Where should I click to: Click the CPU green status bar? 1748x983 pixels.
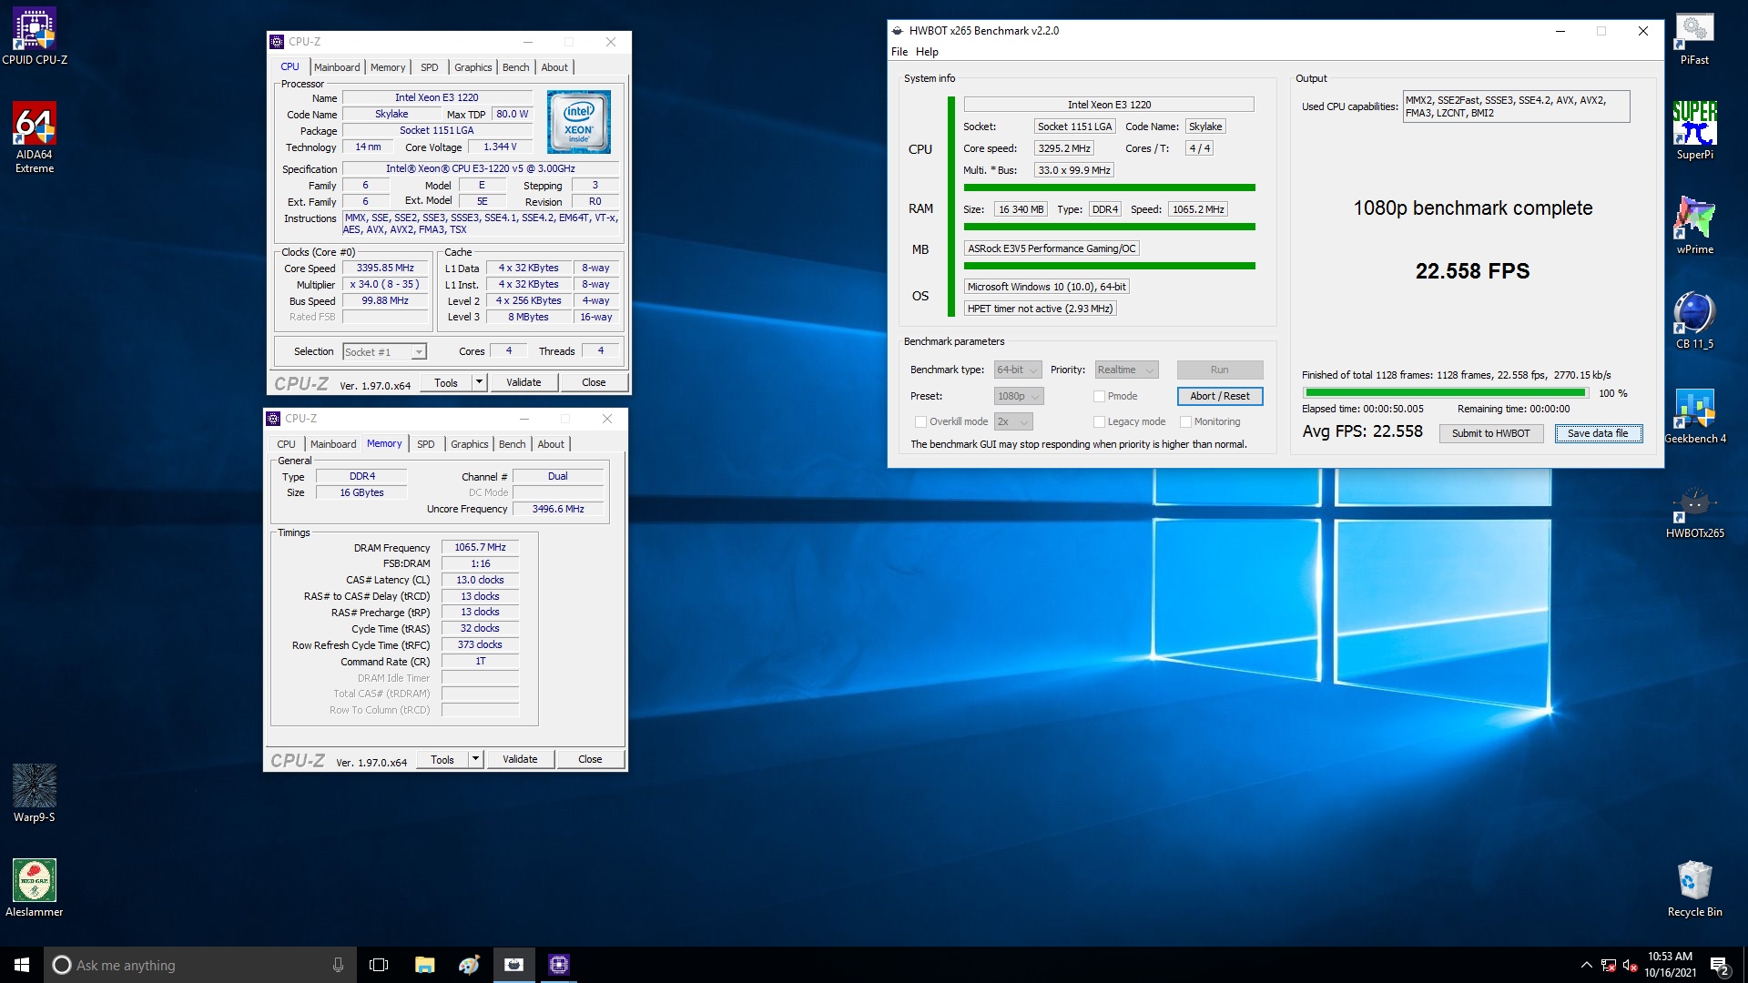coord(1109,187)
